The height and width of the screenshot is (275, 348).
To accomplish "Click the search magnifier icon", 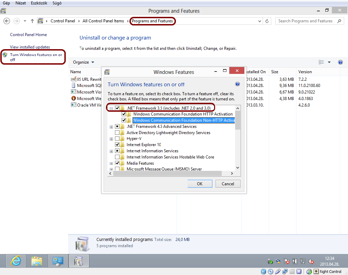I will 339,21.
